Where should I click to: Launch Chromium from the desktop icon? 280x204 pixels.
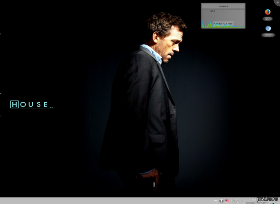point(268,28)
